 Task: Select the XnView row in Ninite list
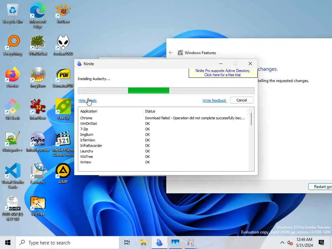click(x=163, y=162)
